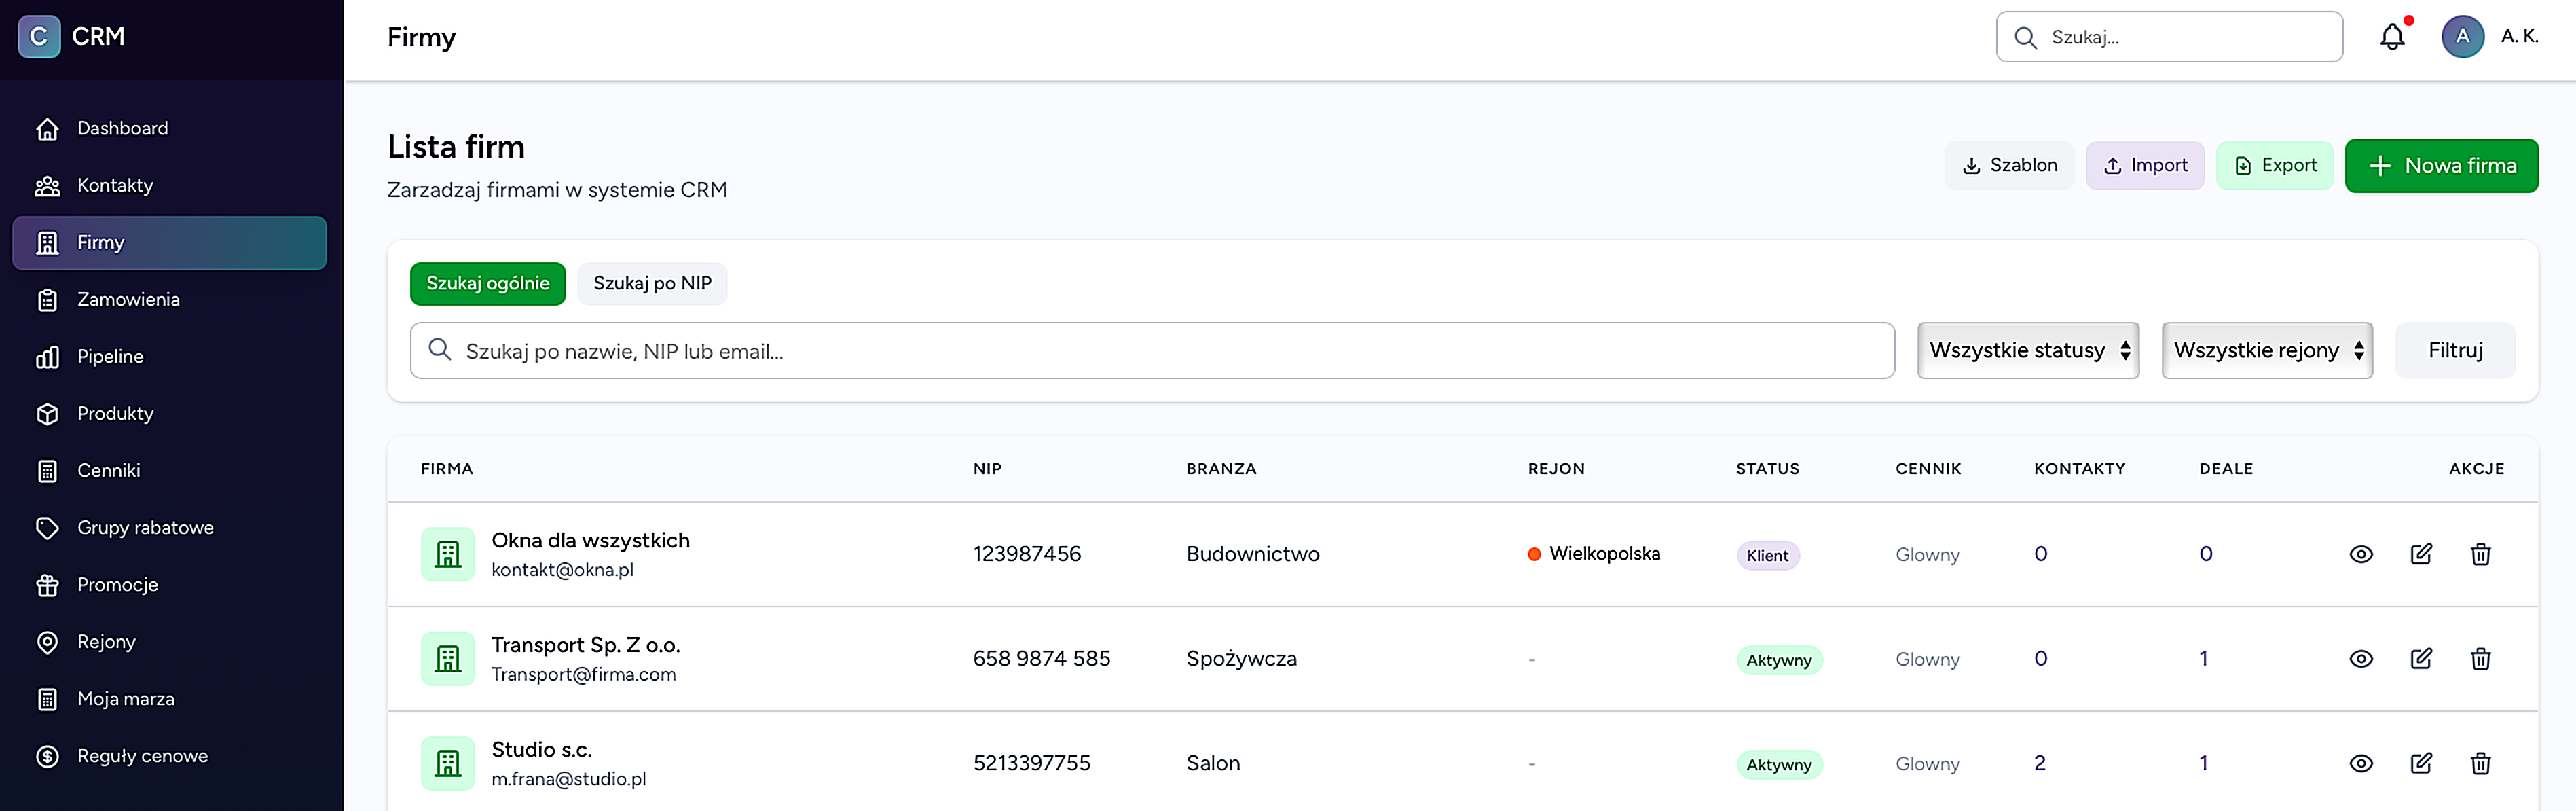Screen dimensions: 2576x811
Task: View details of Studio s.c.
Action: tap(2361, 764)
